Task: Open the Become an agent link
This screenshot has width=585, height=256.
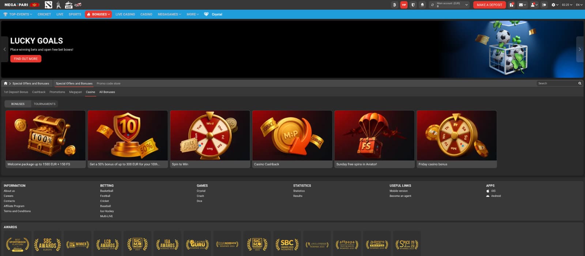Action: coord(400,196)
